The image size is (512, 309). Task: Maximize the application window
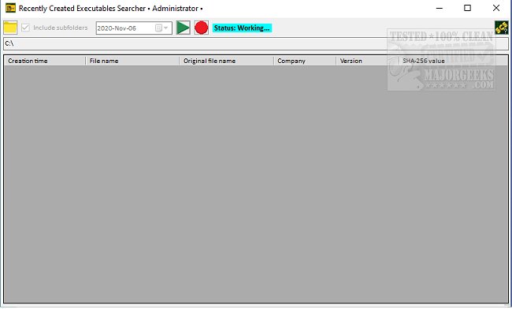[468, 8]
